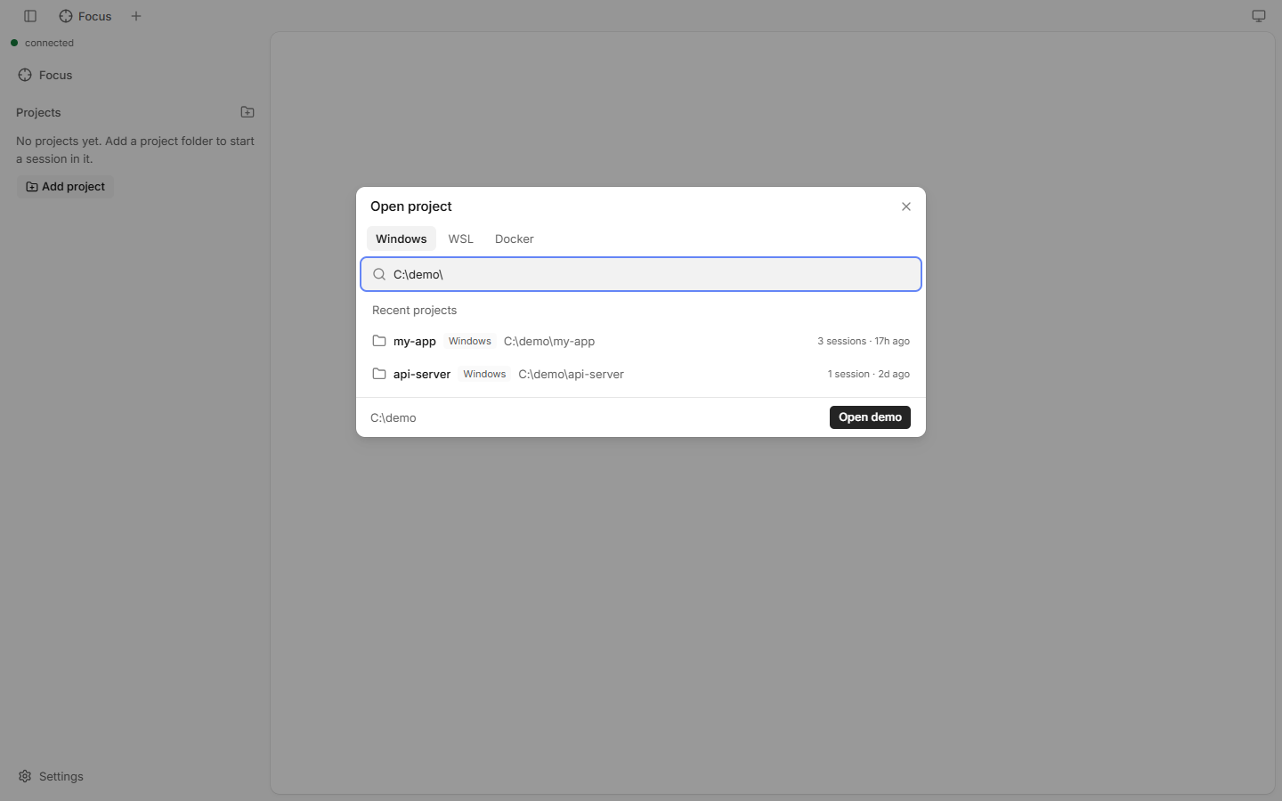The width and height of the screenshot is (1282, 801).
Task: Focus the path input showing C:\demo\
Action: pos(641,274)
